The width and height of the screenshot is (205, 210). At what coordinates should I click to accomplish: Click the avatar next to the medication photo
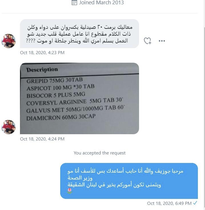tap(9, 127)
